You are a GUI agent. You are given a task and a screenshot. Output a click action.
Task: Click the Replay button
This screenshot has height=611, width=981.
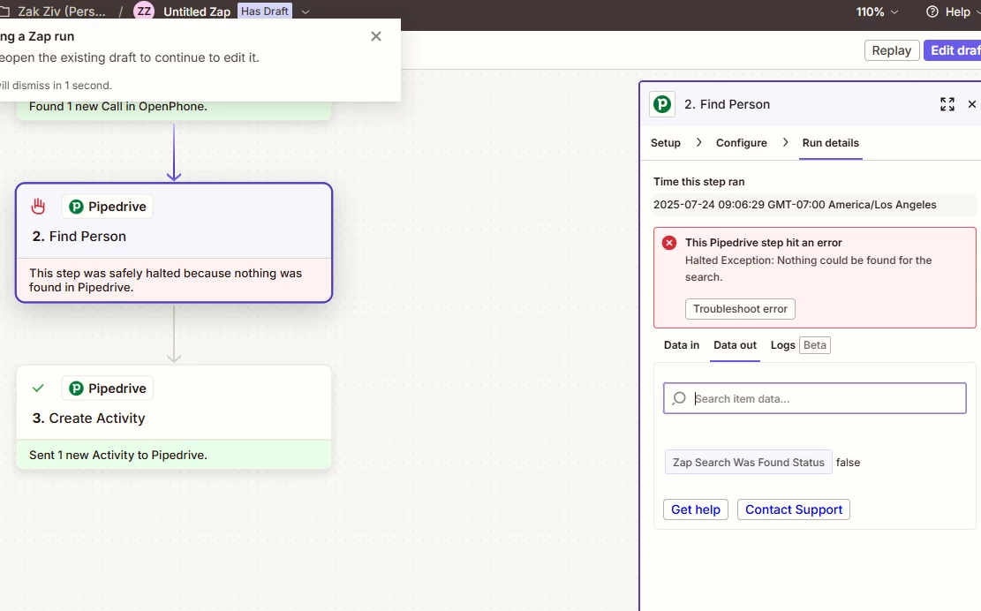tap(892, 50)
